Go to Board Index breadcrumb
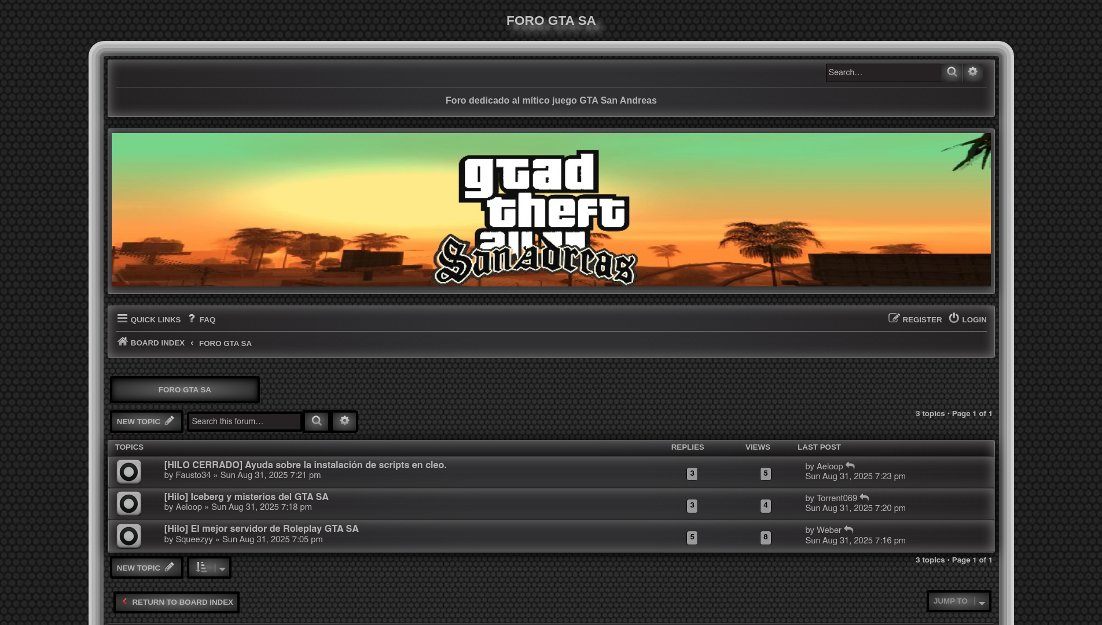Image resolution: width=1102 pixels, height=625 pixels. tap(151, 343)
